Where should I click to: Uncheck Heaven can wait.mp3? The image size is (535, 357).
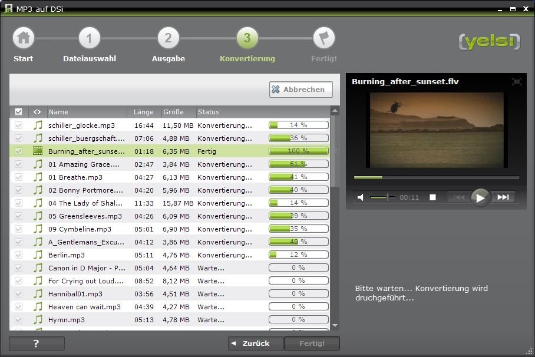tap(18, 306)
